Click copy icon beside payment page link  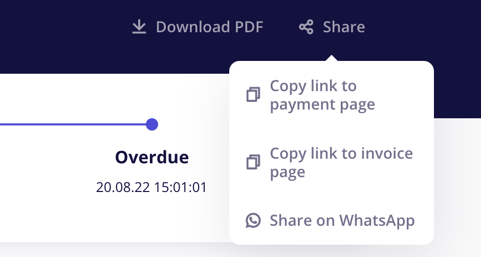click(x=253, y=94)
